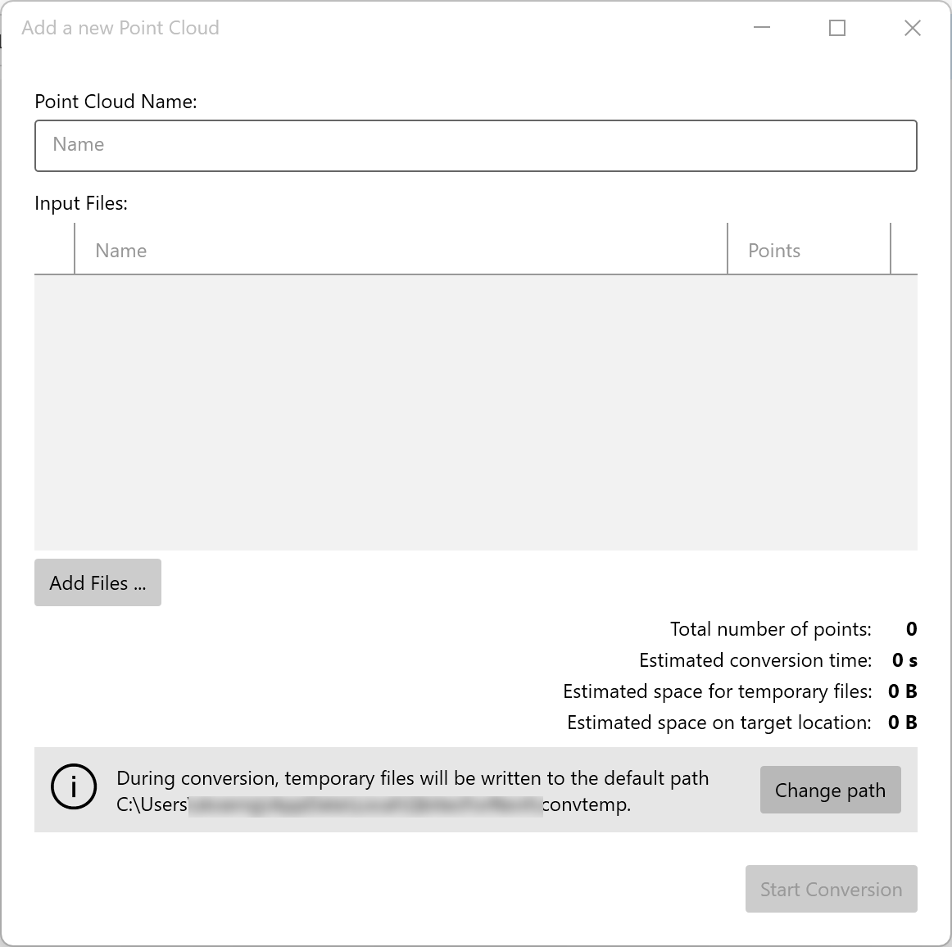Click the Point Cloud Name label
Screen dimensions: 952x947
(x=116, y=102)
